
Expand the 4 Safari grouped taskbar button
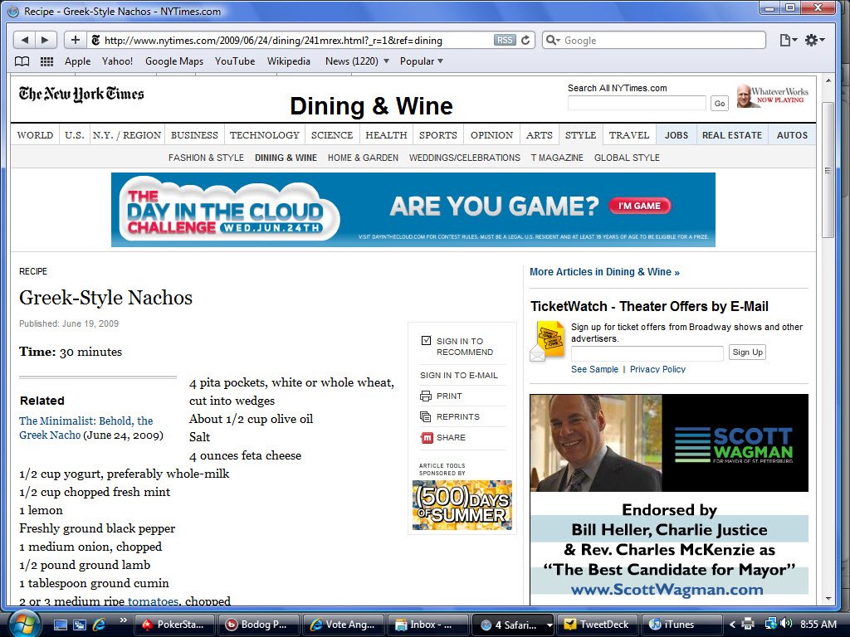point(513,625)
